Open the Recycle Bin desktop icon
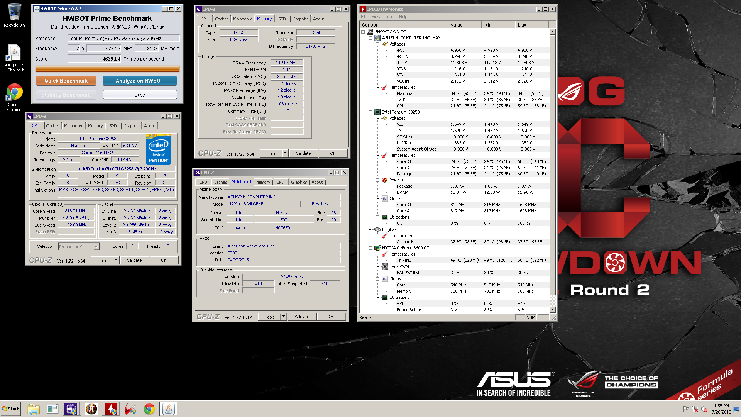The height and width of the screenshot is (417, 741). point(14,15)
